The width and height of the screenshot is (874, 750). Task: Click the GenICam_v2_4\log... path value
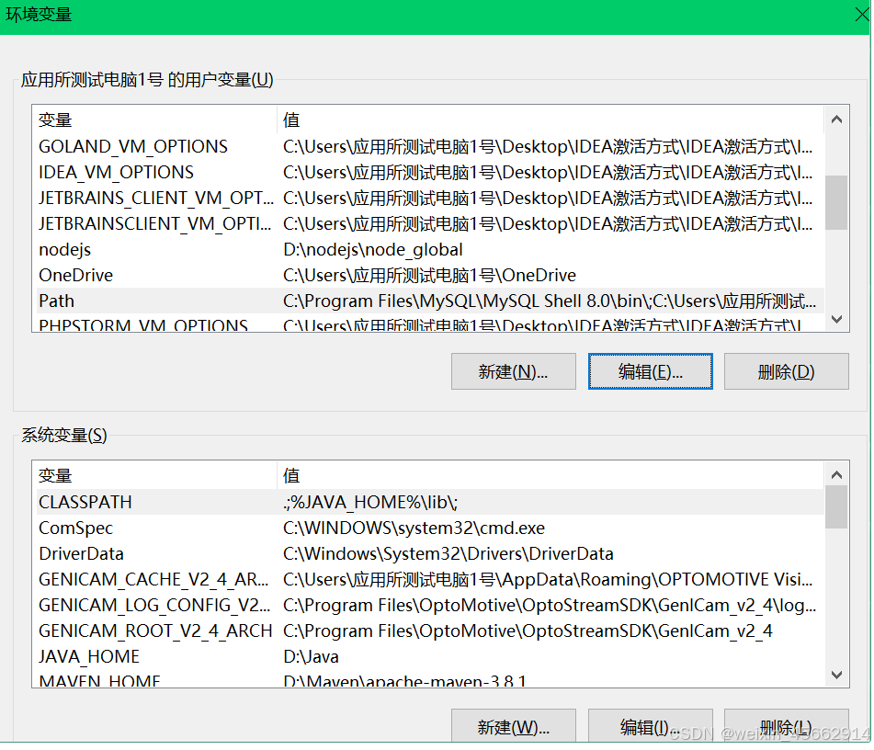549,605
